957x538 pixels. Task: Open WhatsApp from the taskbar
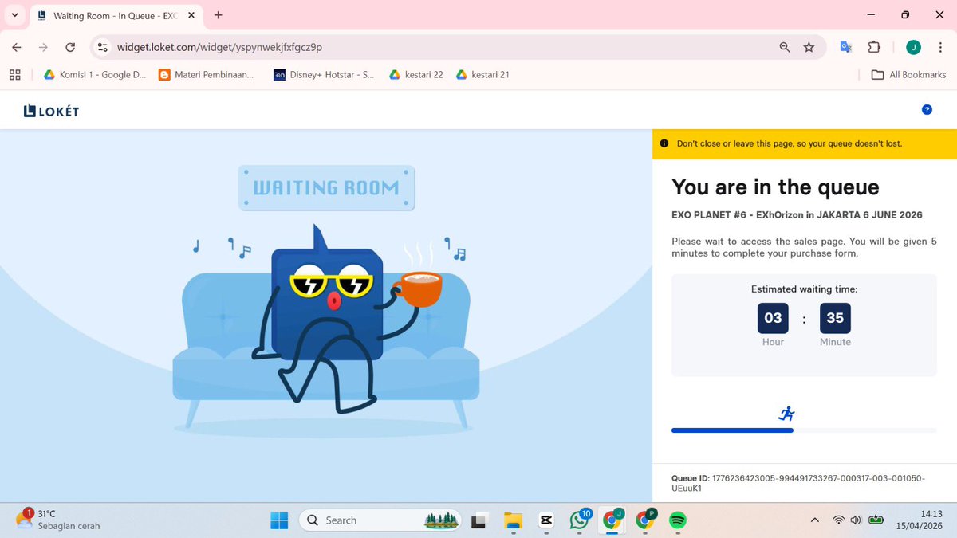point(580,520)
